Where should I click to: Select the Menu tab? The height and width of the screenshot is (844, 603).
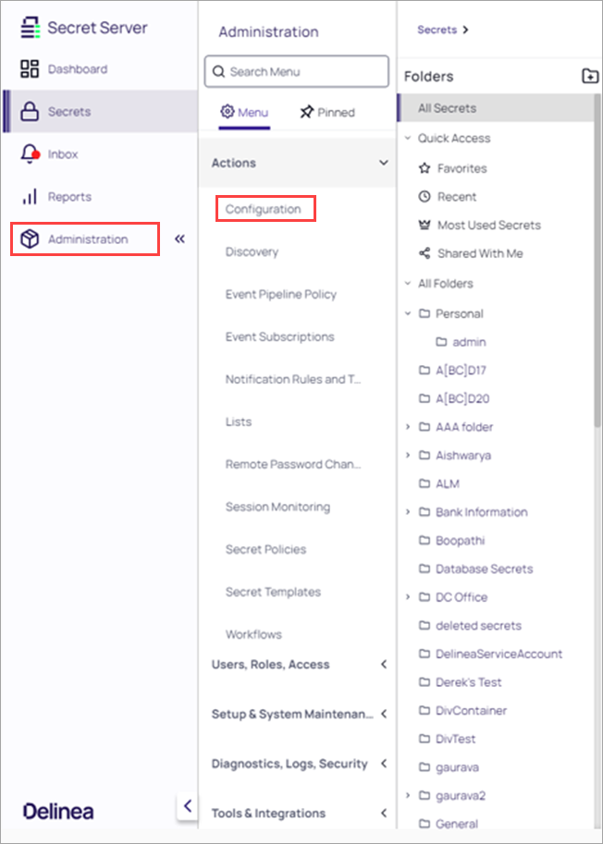244,113
